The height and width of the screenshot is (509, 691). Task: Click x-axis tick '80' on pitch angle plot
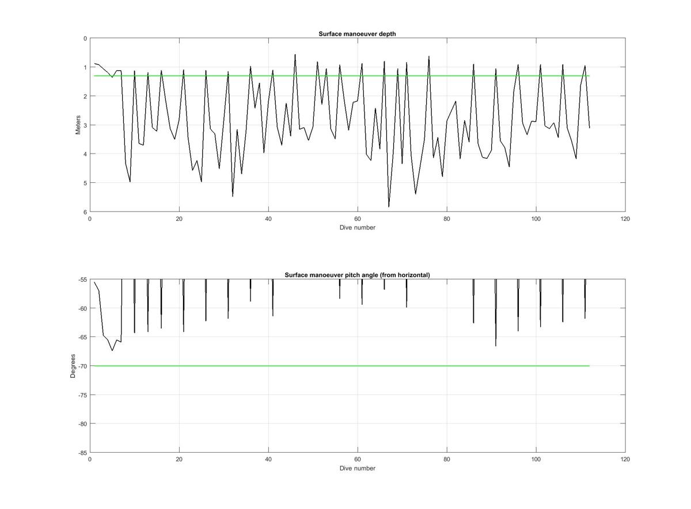pyautogui.click(x=447, y=460)
